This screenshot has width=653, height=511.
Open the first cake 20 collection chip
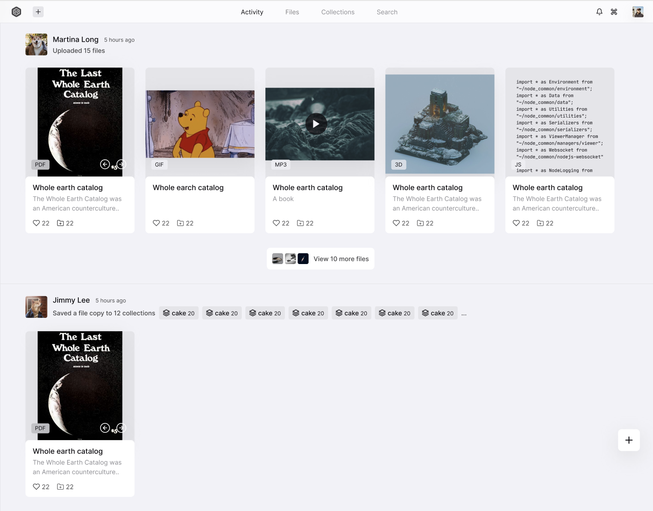point(179,313)
